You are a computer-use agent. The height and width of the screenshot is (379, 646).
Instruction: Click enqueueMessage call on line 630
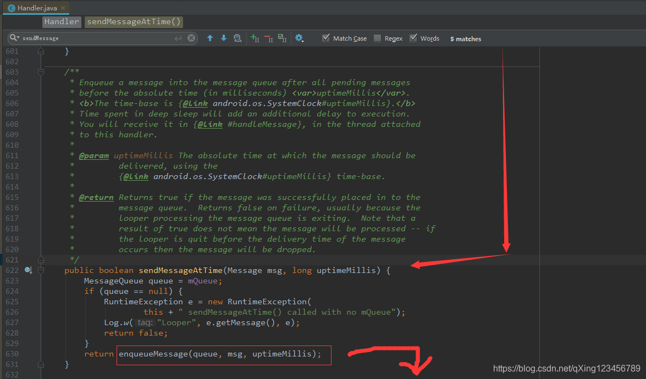click(153, 354)
